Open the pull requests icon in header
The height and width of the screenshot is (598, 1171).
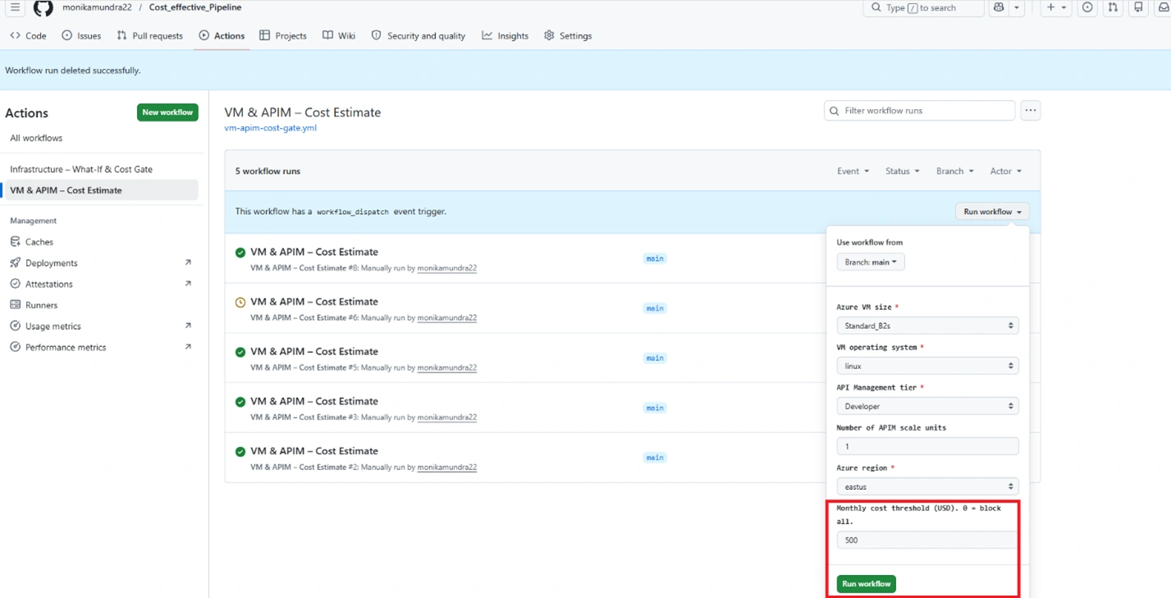click(1113, 7)
